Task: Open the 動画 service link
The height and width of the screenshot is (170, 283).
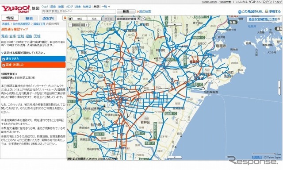Action: [x=61, y=7]
